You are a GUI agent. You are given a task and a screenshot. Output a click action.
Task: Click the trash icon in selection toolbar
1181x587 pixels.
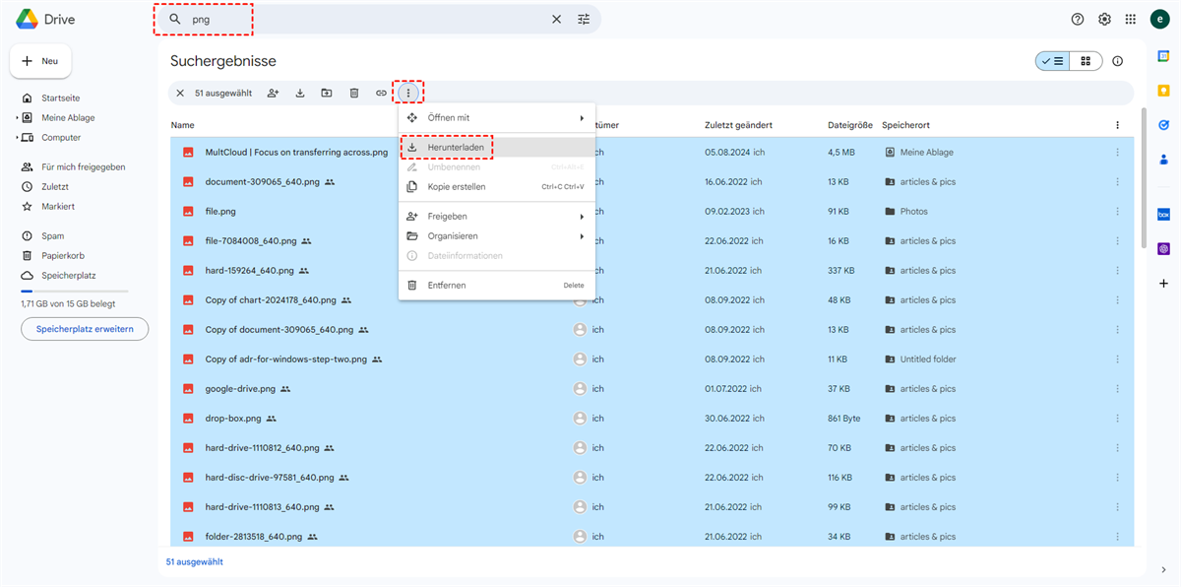coord(354,94)
